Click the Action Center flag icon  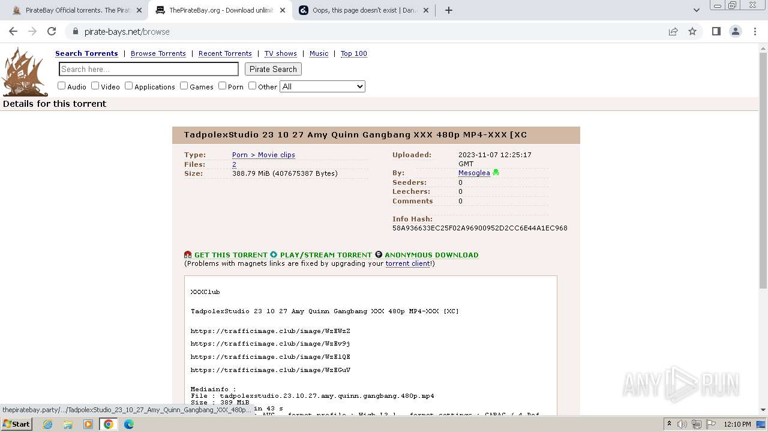[x=711, y=424]
